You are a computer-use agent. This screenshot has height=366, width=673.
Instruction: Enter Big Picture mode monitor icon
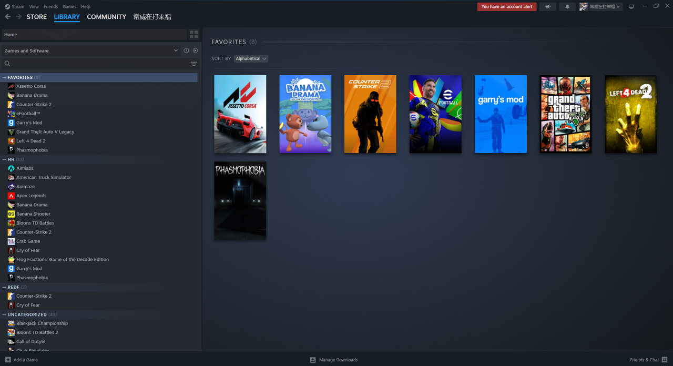click(631, 7)
